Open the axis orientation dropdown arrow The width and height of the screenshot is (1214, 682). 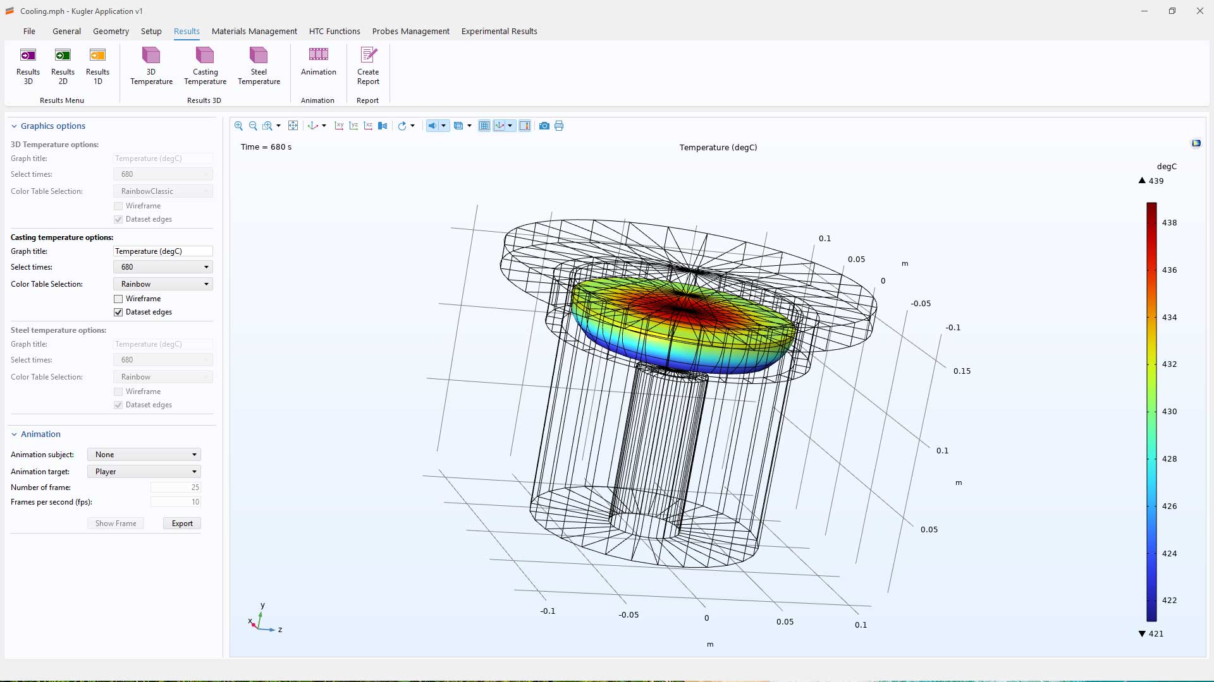510,126
